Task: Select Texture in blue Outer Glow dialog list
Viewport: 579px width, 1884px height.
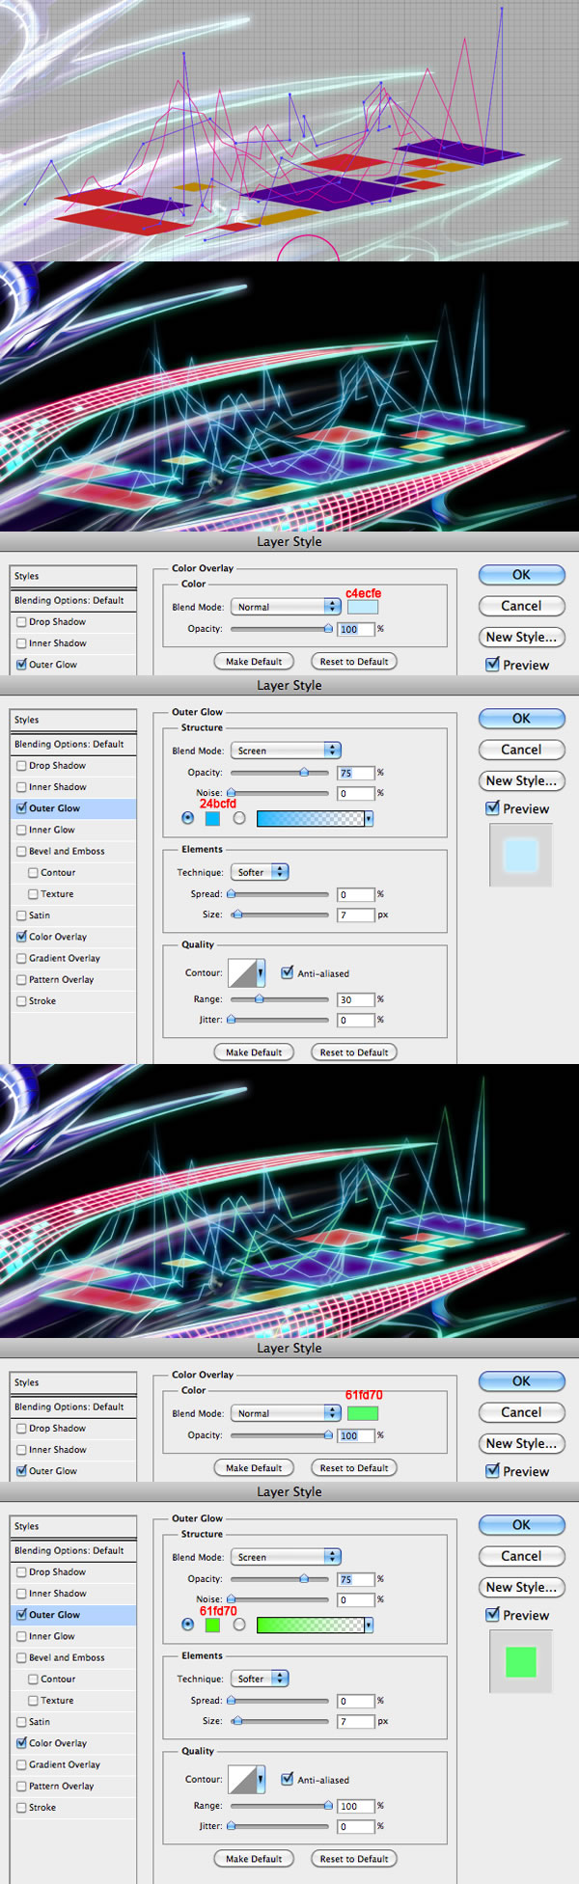Action: click(x=57, y=894)
